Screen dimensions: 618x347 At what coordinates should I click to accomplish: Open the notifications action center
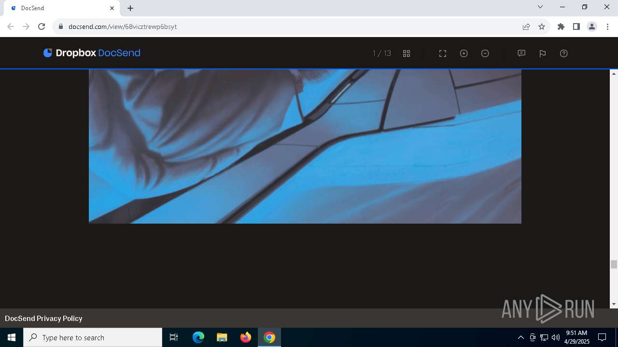tap(602, 337)
